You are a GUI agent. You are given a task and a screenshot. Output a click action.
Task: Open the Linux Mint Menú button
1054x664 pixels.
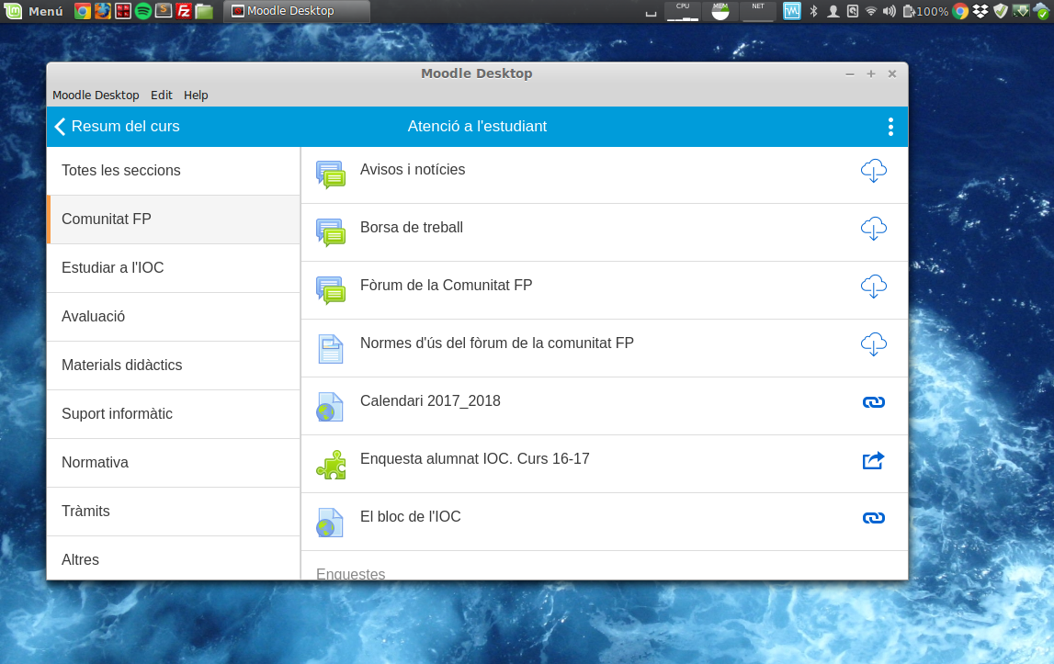click(x=35, y=12)
